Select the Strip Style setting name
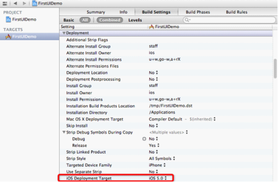The width and height of the screenshot is (278, 182). (x=76, y=158)
